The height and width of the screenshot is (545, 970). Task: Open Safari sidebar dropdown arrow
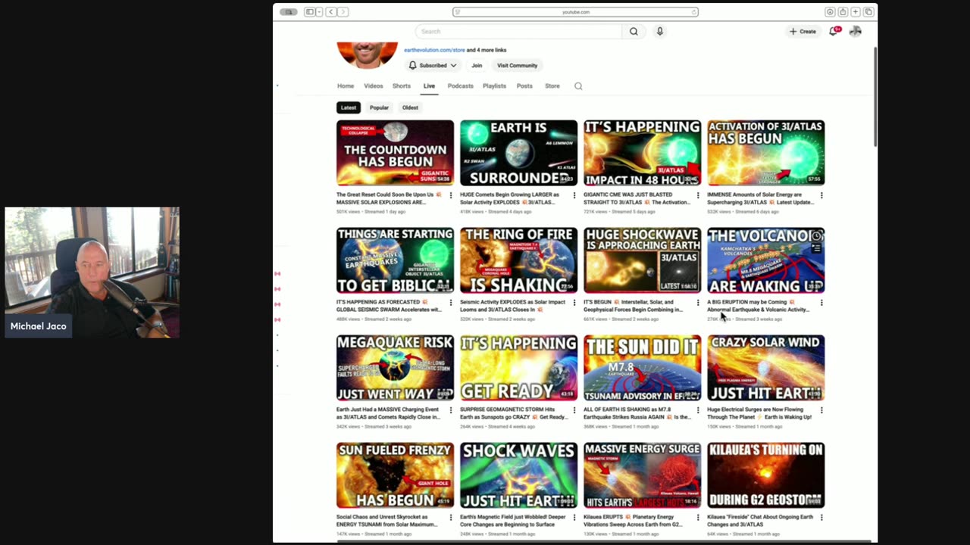tap(319, 12)
